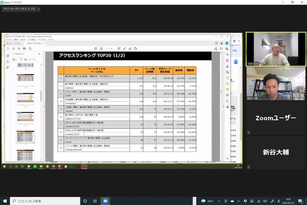
Task: Click the Zoom icon on the Windows taskbar
Action: point(105,201)
